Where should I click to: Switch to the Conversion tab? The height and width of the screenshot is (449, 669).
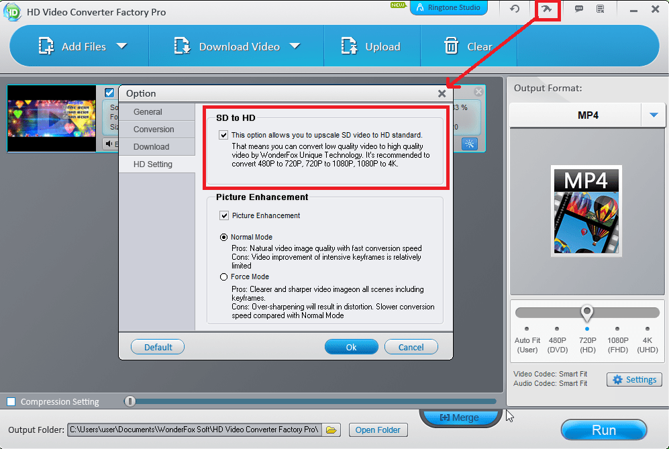pos(156,130)
